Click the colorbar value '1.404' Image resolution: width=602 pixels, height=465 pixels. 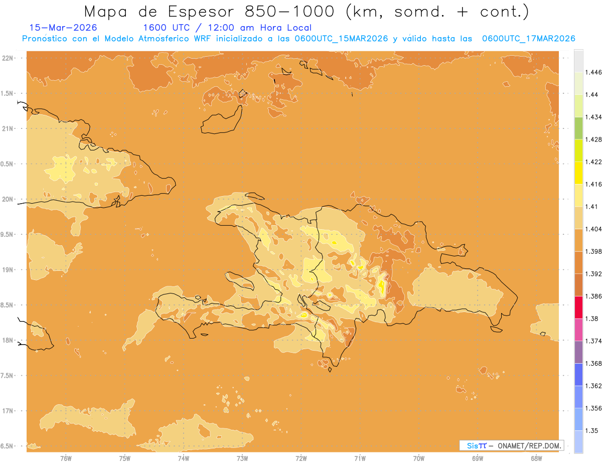click(593, 229)
